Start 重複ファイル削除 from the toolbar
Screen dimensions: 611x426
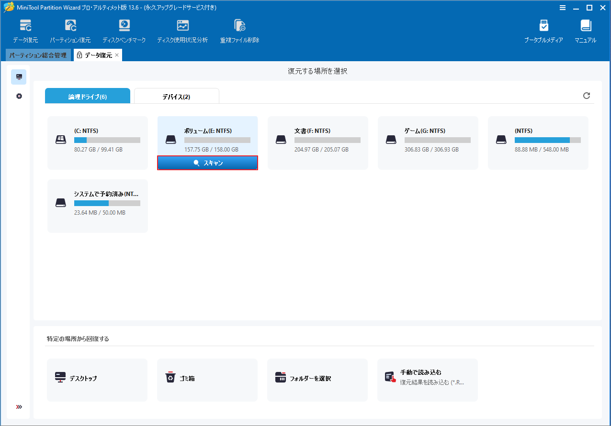[239, 30]
